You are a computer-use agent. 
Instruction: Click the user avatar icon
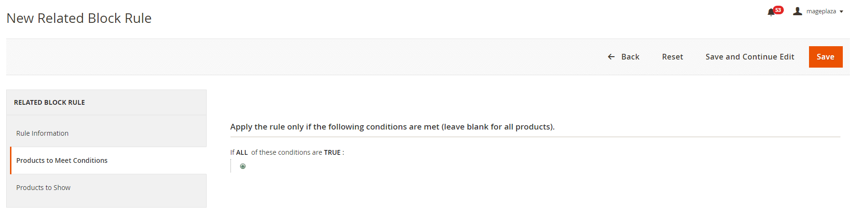798,11
